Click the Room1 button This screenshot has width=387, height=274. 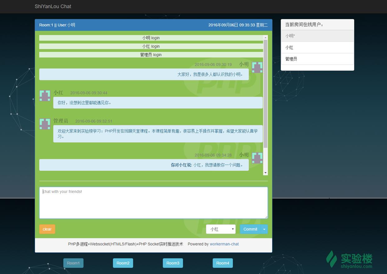point(73,263)
